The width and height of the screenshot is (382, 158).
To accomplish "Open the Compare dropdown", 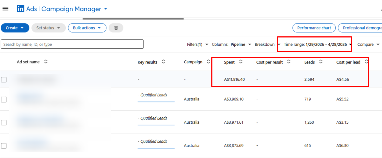I will click(368, 45).
